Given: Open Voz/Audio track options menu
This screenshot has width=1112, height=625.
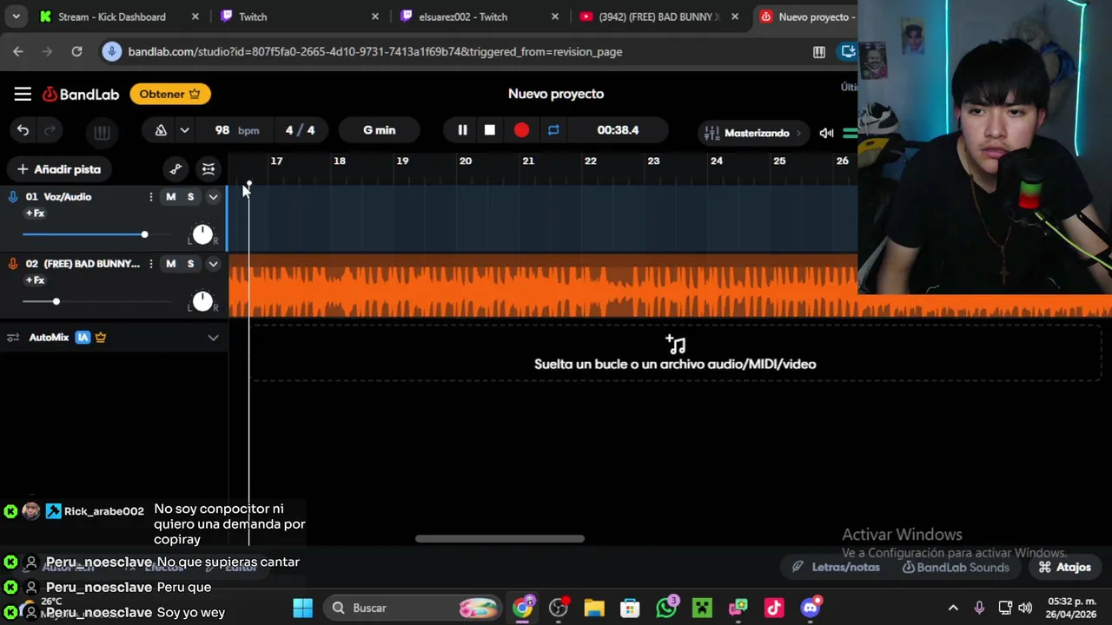Looking at the screenshot, I should [x=151, y=197].
